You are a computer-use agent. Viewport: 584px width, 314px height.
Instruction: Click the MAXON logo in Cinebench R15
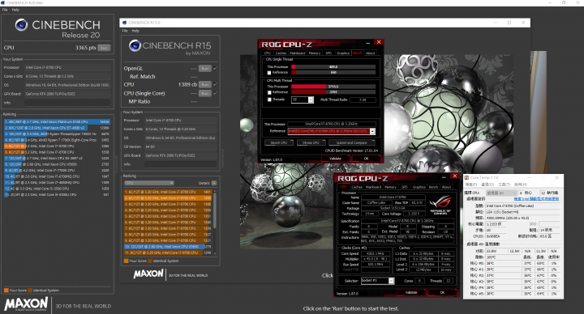(x=148, y=274)
